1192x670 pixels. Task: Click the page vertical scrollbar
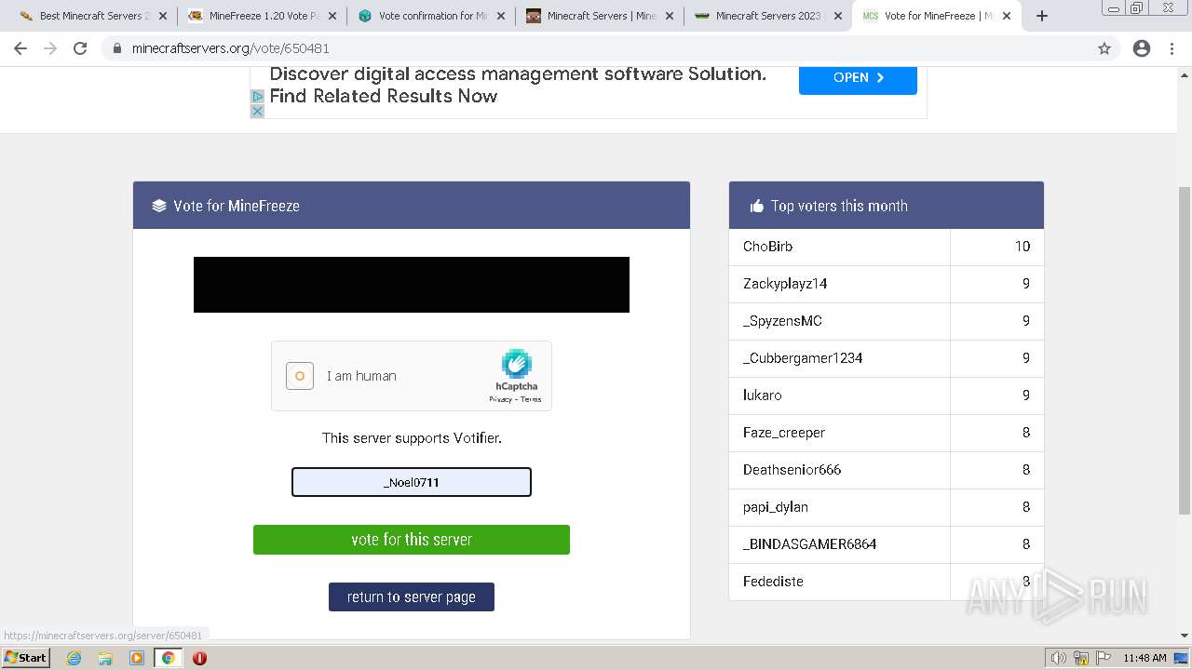point(1185,349)
